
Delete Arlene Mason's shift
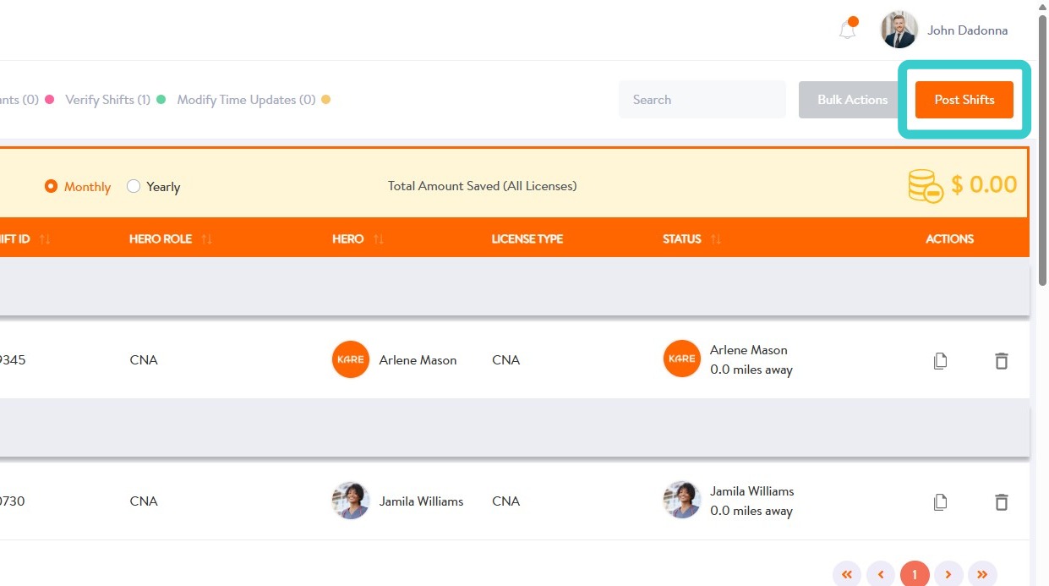coord(1001,361)
